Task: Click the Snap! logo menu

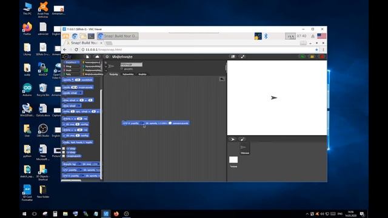Action: coord(66,56)
